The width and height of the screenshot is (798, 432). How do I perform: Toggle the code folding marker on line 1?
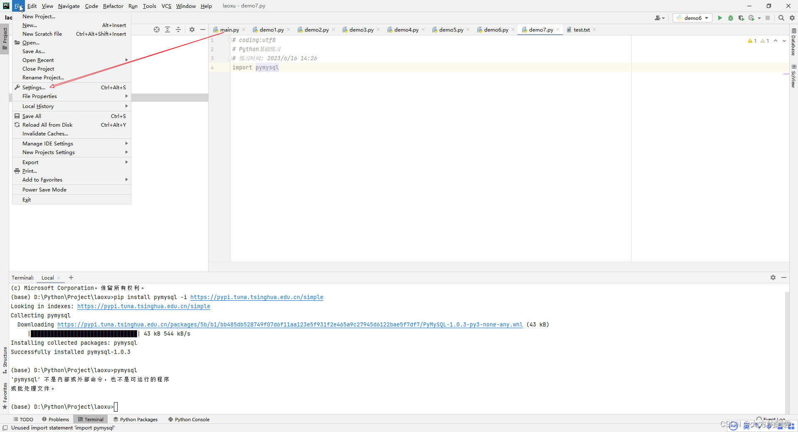pos(230,40)
